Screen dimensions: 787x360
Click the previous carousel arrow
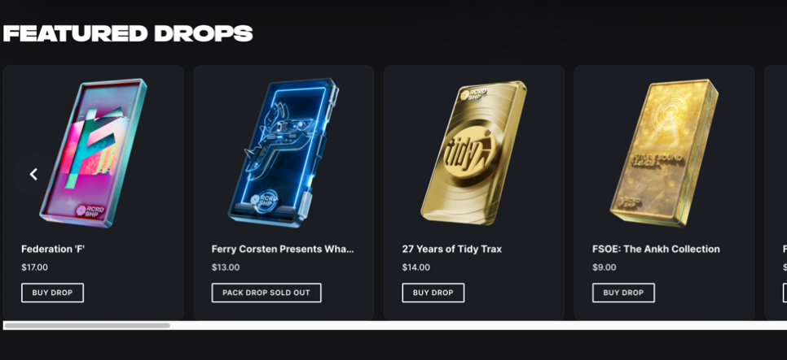(33, 174)
